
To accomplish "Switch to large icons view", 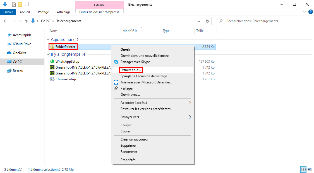I will 310,169.
